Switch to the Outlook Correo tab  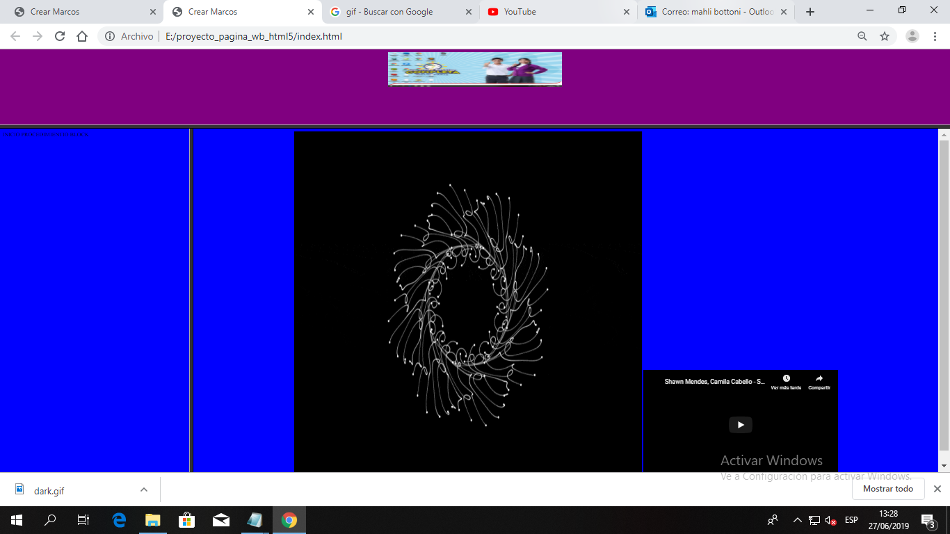[716, 12]
